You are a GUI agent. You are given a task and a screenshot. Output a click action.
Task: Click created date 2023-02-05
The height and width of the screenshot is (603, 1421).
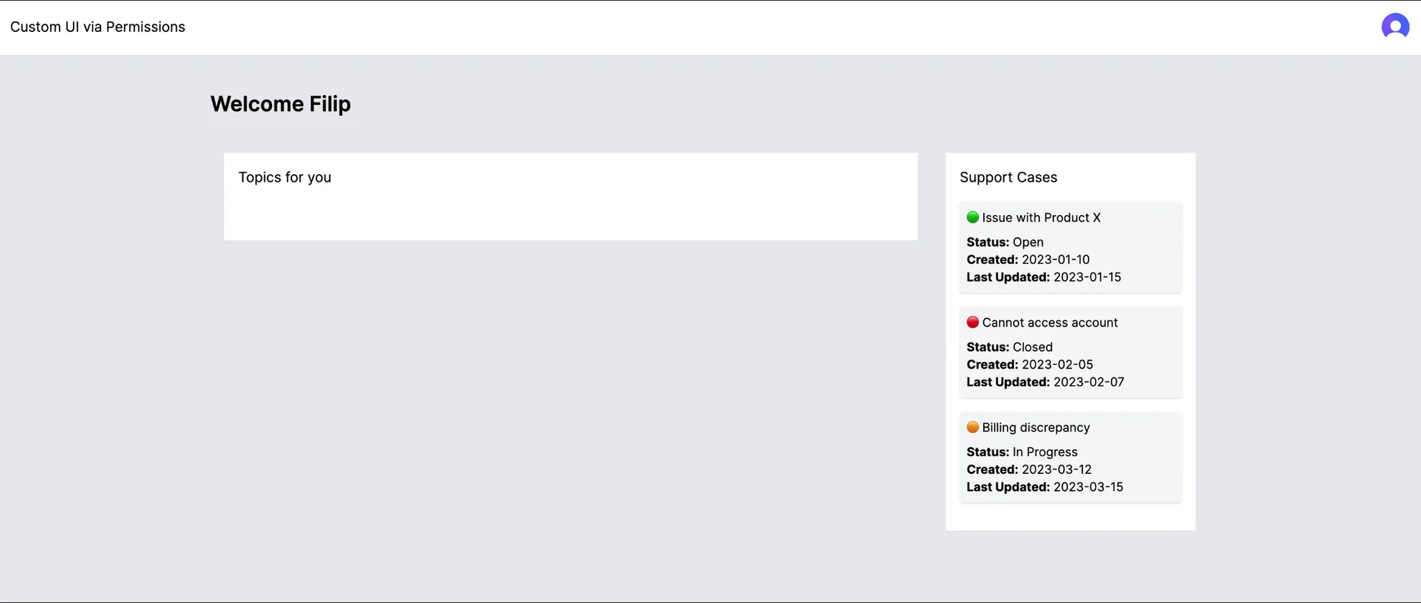click(x=1057, y=364)
